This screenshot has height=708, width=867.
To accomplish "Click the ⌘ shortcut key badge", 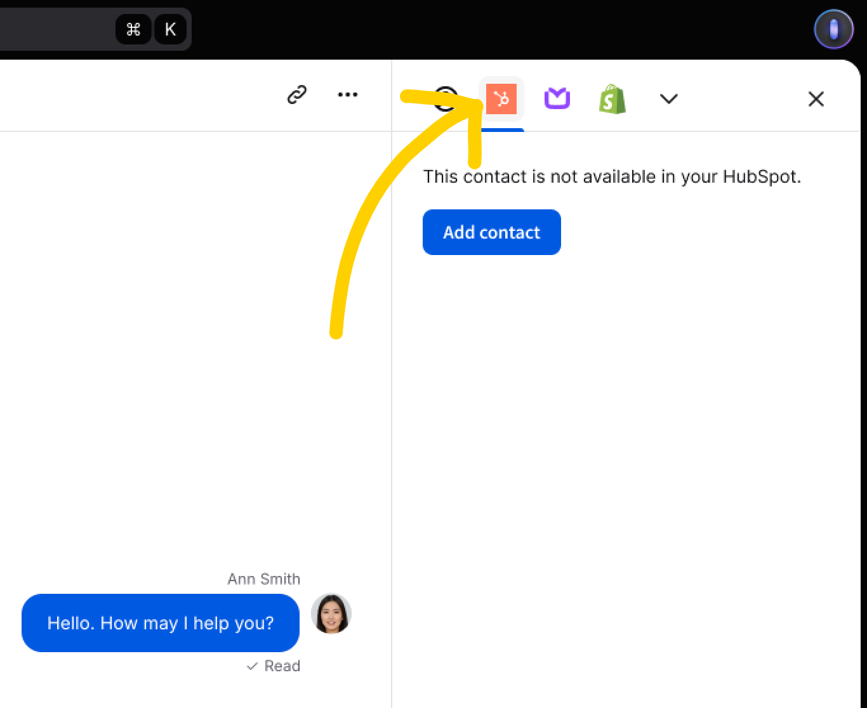I will [x=133, y=29].
